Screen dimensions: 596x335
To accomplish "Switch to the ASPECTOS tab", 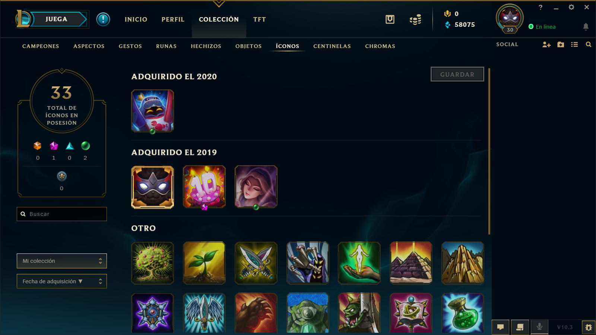I will (89, 46).
